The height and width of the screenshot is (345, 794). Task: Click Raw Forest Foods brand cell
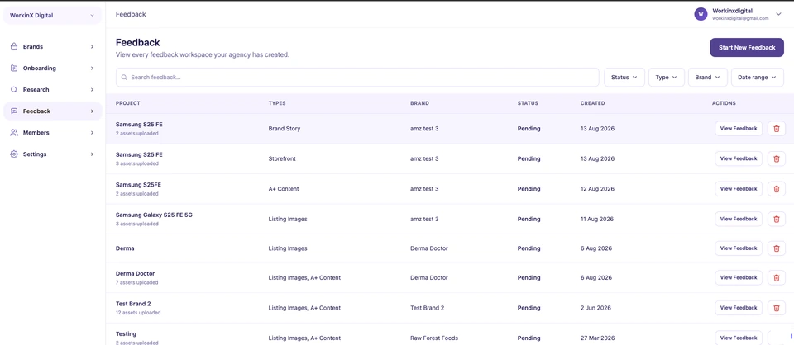click(434, 338)
